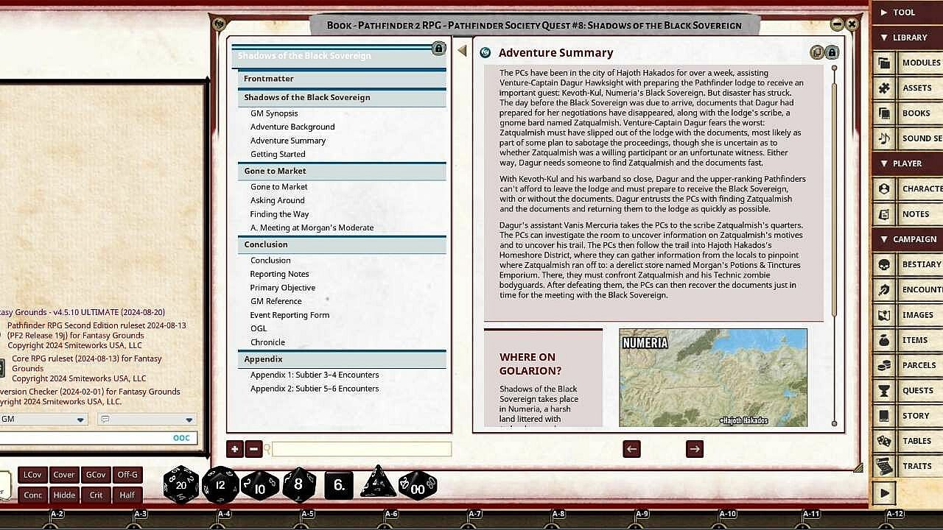This screenshot has width=943, height=530.
Task: Expand the TOOL sidebar section
Action: coord(908,13)
